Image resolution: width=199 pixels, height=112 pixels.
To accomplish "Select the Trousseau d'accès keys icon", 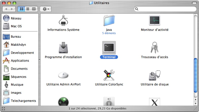I will [x=155, y=48].
